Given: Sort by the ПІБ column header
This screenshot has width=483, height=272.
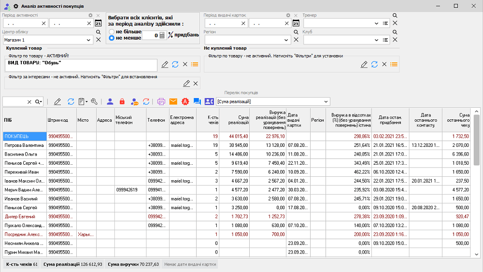Looking at the screenshot, I should point(24,120).
